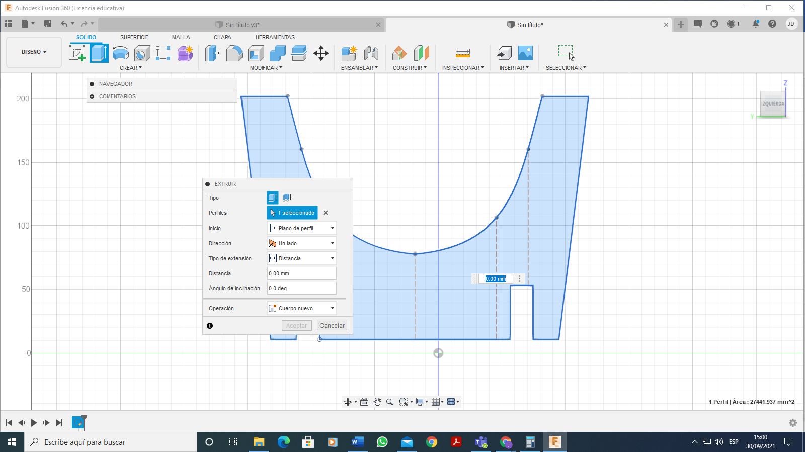Clear the selected profiles with the X

tap(326, 213)
